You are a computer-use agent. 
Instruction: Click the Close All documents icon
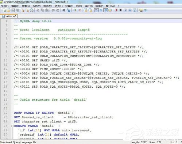(x=27, y=11)
